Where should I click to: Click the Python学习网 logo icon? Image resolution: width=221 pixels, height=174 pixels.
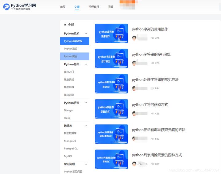click(x=6, y=7)
